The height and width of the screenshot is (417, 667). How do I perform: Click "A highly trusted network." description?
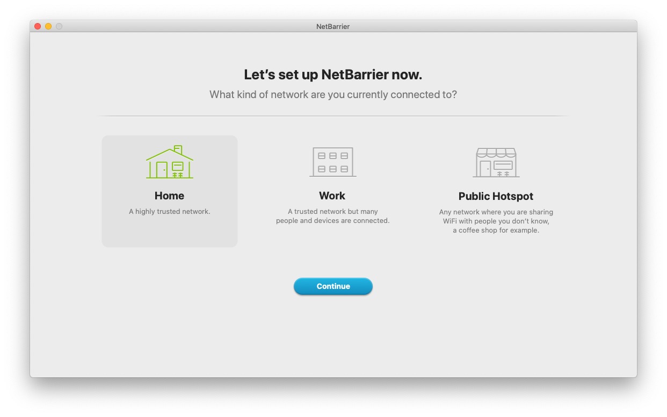click(x=170, y=212)
